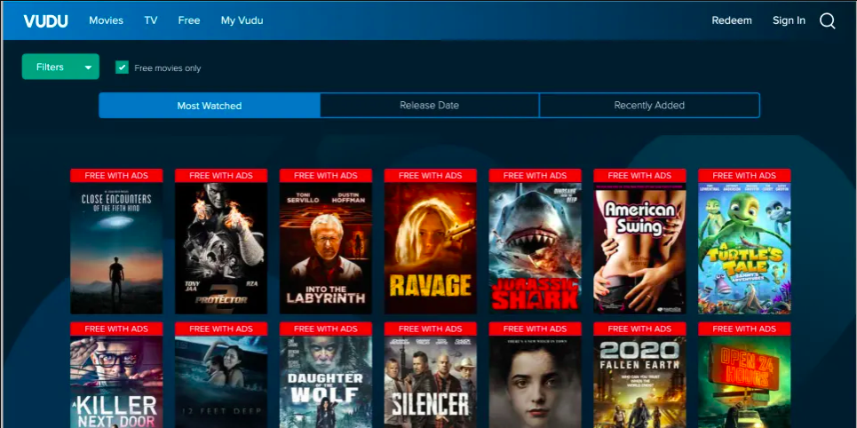Click Free With Ads banner above Silencer
Image resolution: width=857 pixels, height=428 pixels.
click(430, 329)
